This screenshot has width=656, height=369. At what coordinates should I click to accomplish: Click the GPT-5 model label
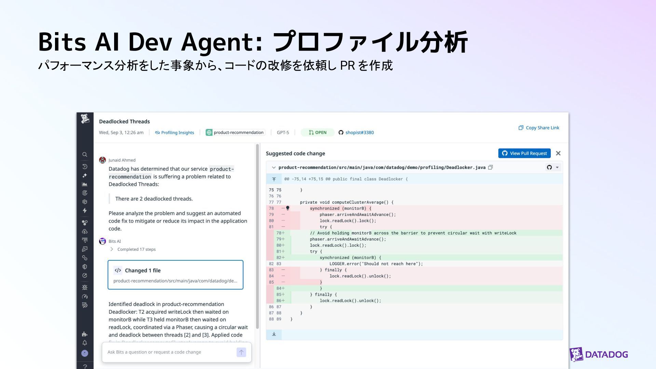pyautogui.click(x=283, y=133)
